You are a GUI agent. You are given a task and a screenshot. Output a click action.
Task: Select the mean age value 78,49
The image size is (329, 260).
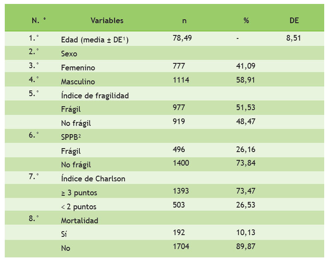pos(182,38)
